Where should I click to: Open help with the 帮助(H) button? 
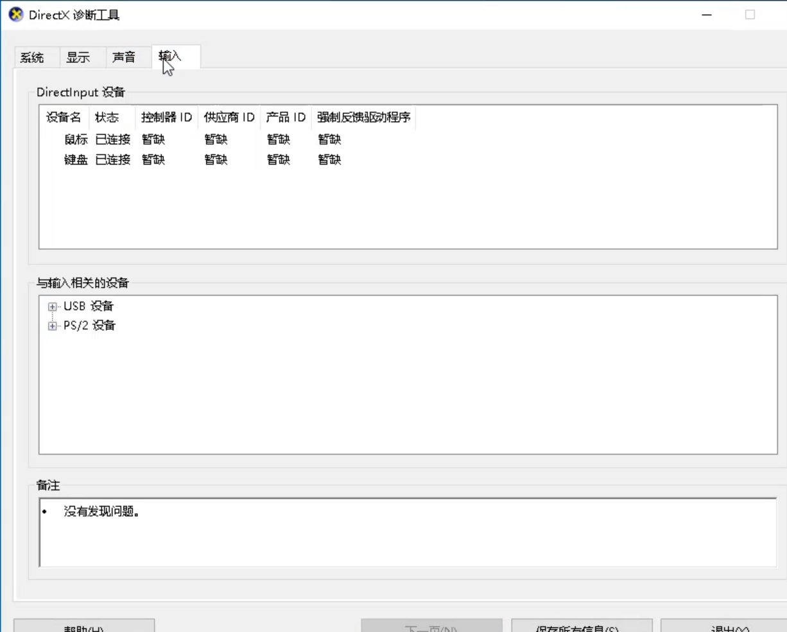[84, 626]
